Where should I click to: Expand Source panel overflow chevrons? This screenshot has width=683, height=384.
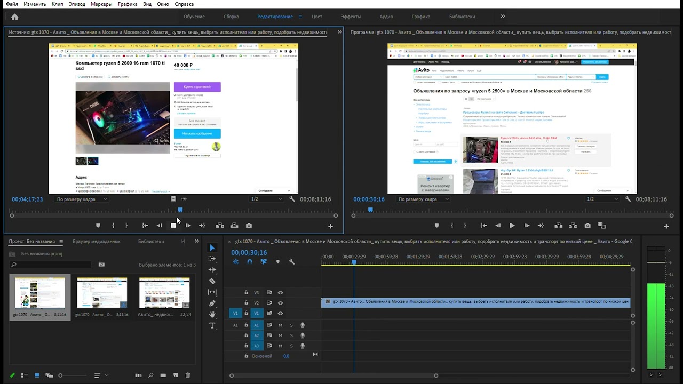click(x=339, y=32)
